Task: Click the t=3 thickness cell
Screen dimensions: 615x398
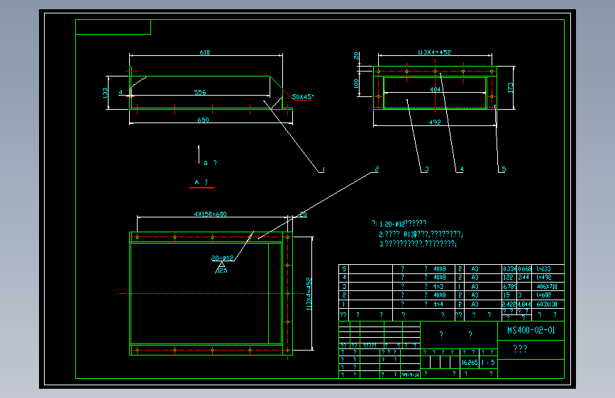Action: [x=438, y=286]
